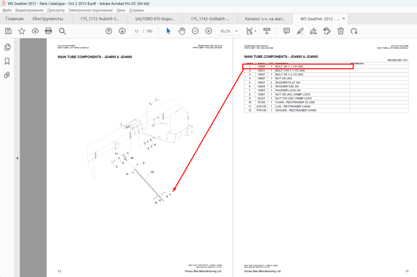
Task: Open the Редактирование menu
Action: click(29, 10)
